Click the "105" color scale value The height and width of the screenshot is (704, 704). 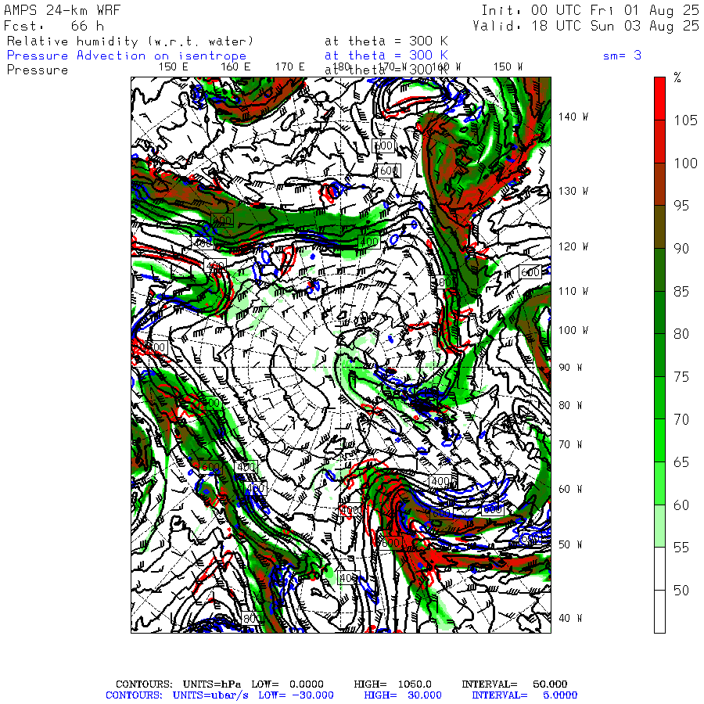click(685, 120)
